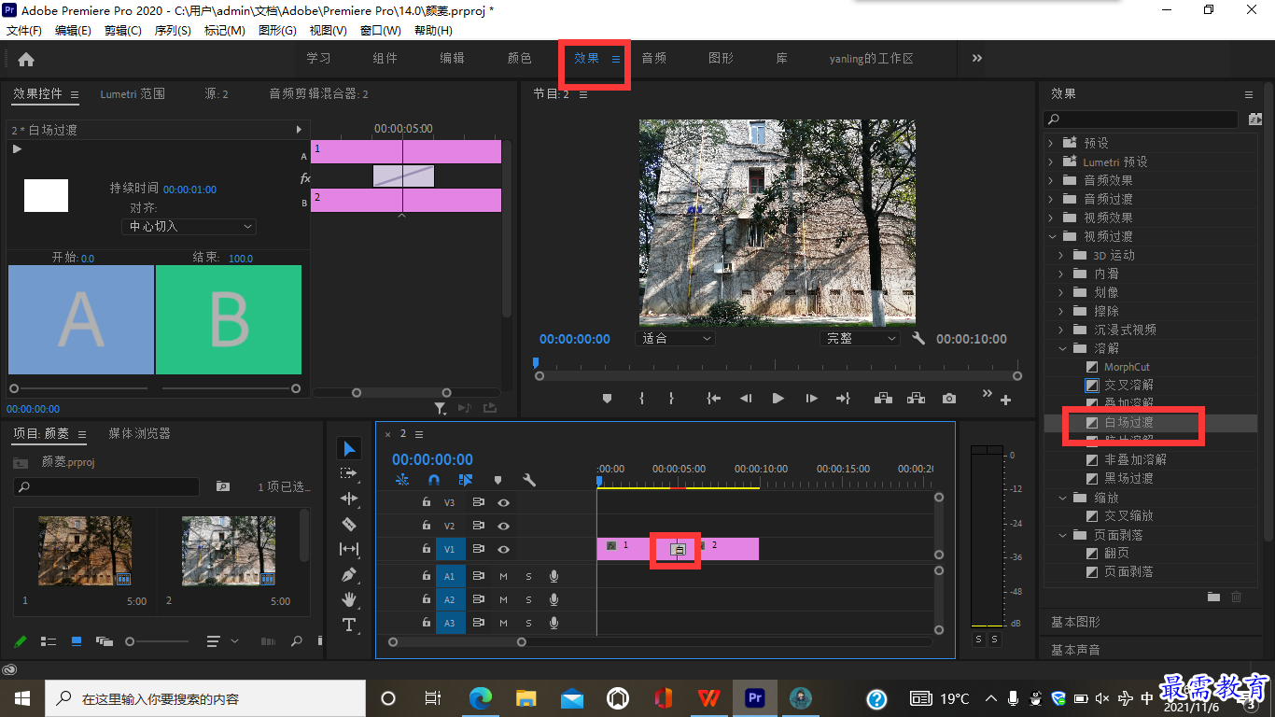
Task: Click the New Item pencil in Project panel
Action: 21,641
